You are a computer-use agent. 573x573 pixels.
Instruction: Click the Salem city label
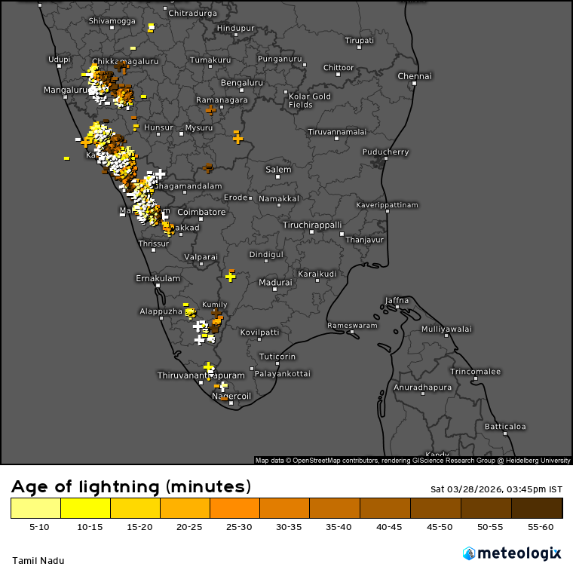click(278, 170)
